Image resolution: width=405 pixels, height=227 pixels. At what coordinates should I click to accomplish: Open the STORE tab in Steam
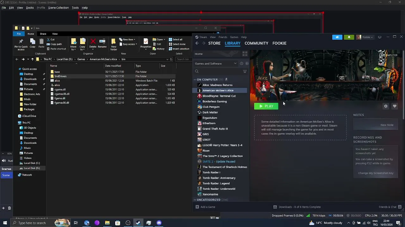click(214, 43)
